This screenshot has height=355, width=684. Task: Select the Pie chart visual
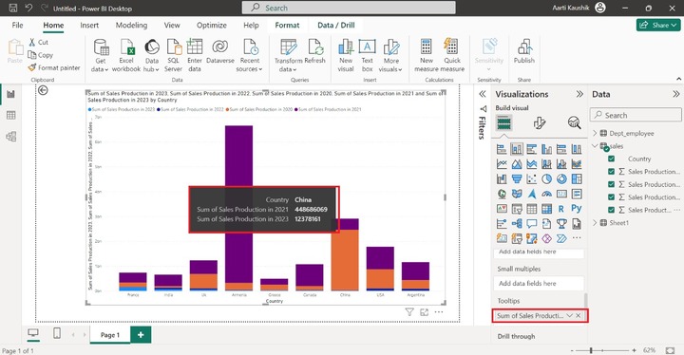546,178
